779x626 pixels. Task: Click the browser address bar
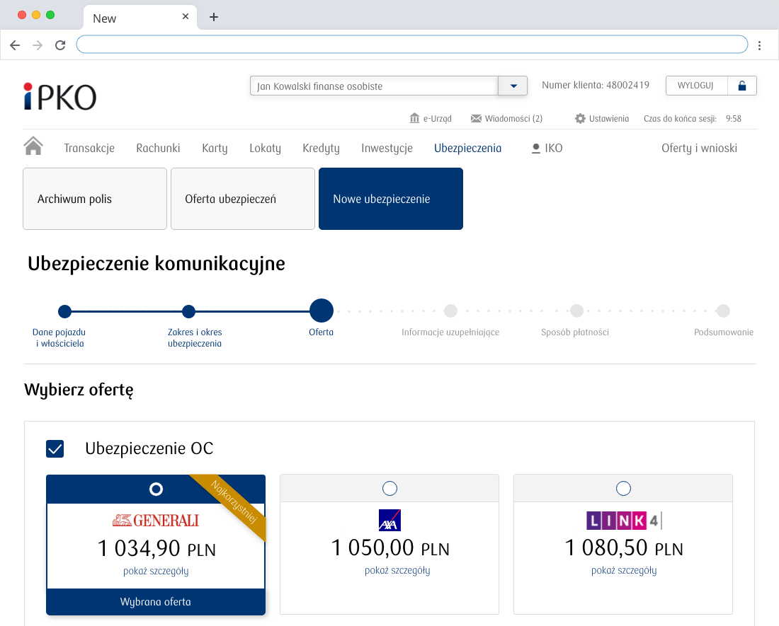tap(412, 44)
